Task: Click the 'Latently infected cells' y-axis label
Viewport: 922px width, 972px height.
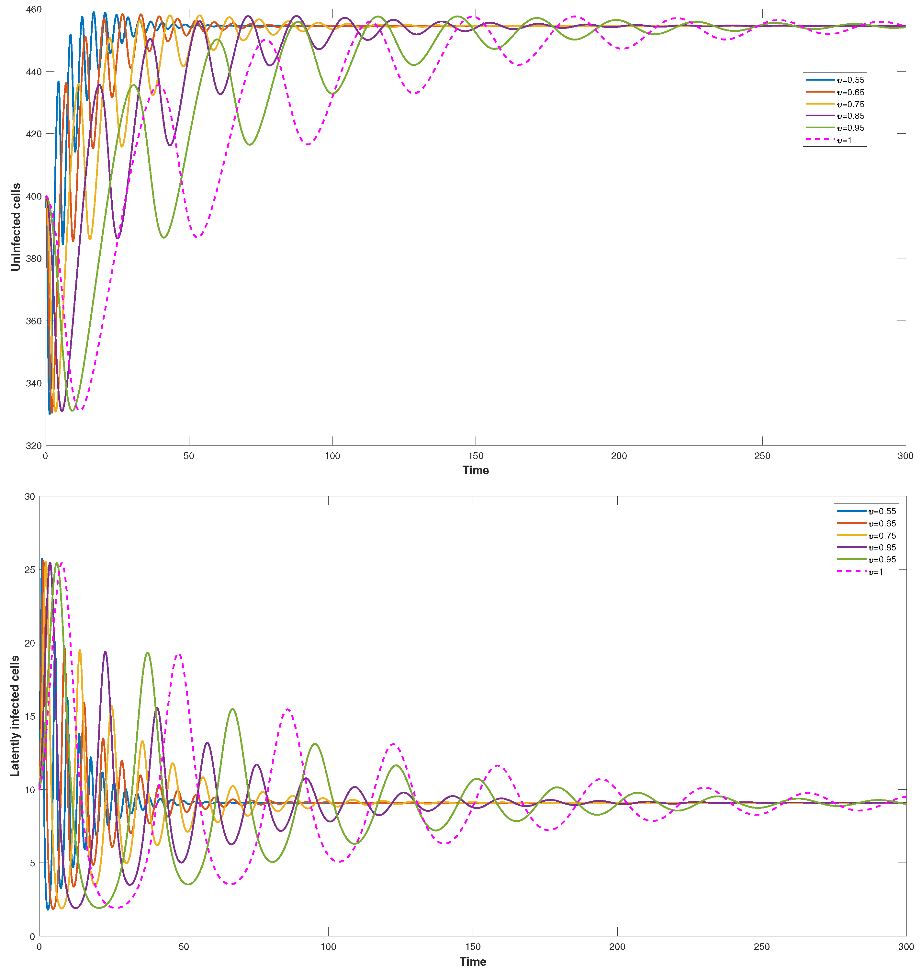Action: (15, 716)
